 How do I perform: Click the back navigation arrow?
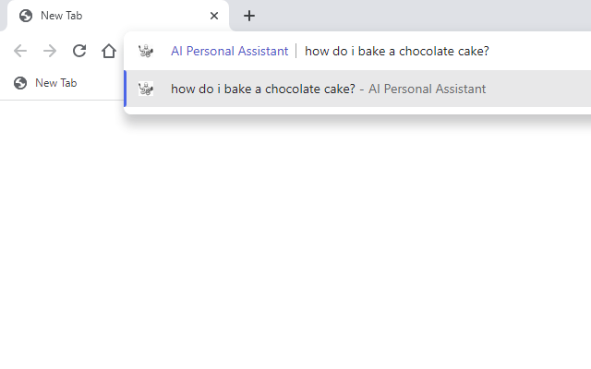[20, 51]
